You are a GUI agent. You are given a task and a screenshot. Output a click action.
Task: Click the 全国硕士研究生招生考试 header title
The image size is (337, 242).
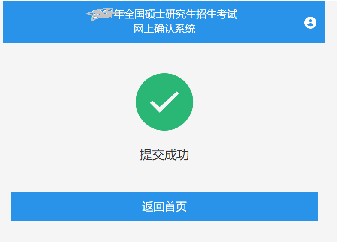click(181, 14)
